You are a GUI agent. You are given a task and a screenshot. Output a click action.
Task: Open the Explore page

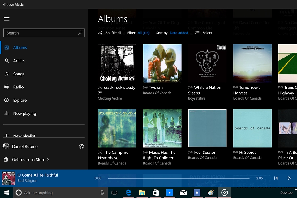[x=20, y=100]
